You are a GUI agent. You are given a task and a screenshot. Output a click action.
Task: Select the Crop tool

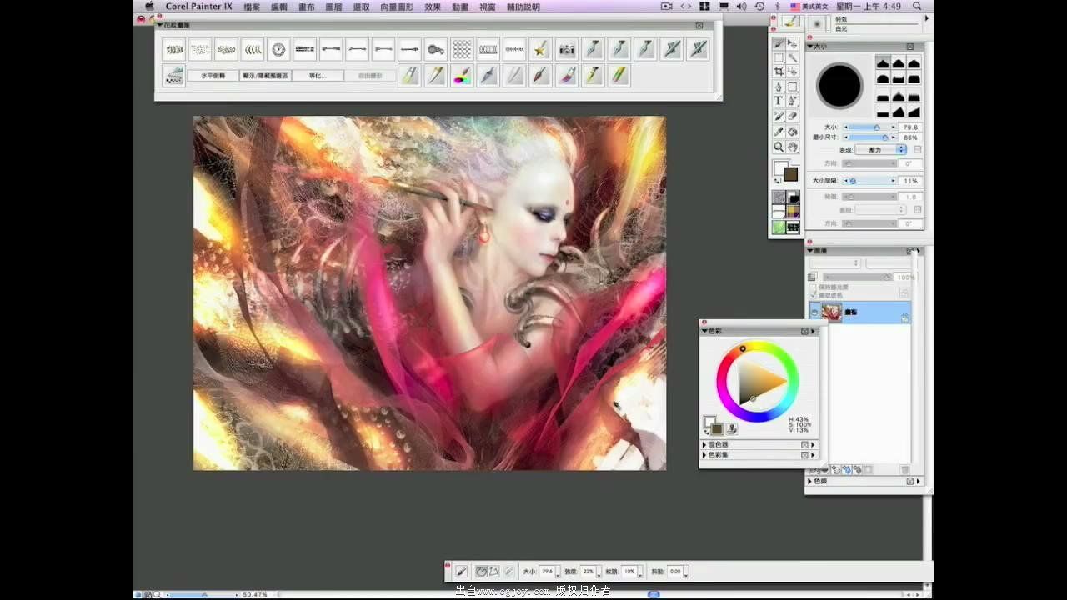pos(778,72)
